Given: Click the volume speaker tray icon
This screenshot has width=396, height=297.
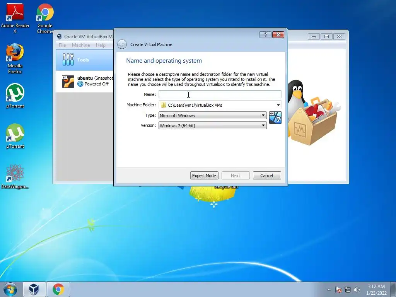Looking at the screenshot, I should point(357,290).
